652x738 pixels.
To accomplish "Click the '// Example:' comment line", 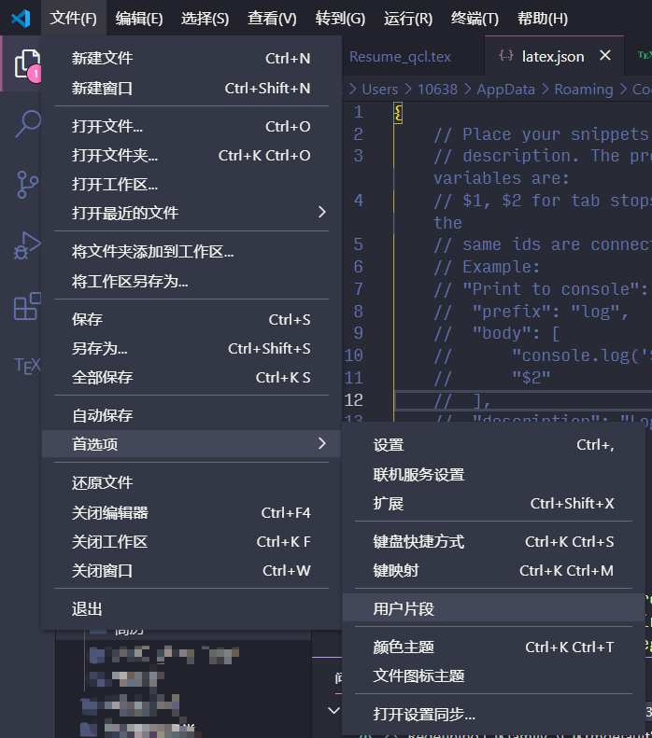I will tap(486, 267).
